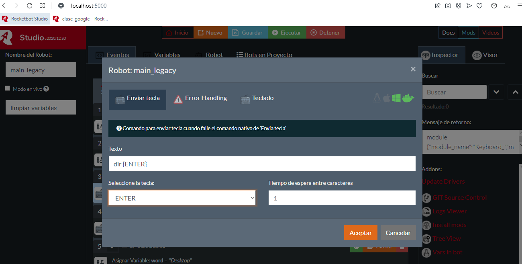The height and width of the screenshot is (264, 522).
Task: Click the Vars in bot flask icon
Action: tap(426, 252)
